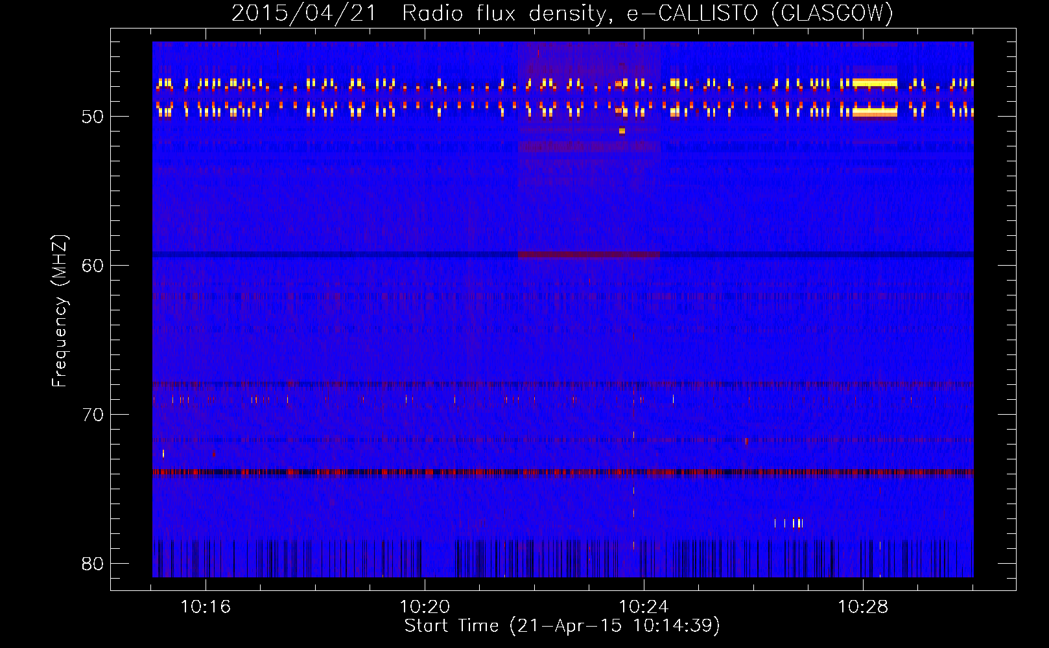Click the 10:24 time tick label
Viewport: 1049px width, 648px height.
click(644, 607)
